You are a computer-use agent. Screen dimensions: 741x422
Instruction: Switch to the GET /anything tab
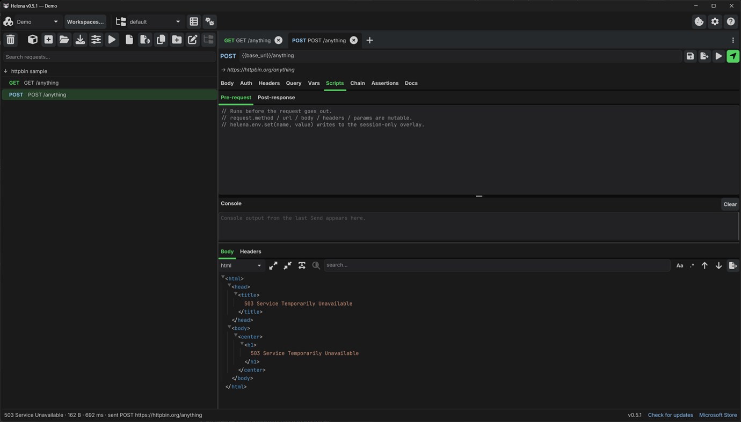248,40
